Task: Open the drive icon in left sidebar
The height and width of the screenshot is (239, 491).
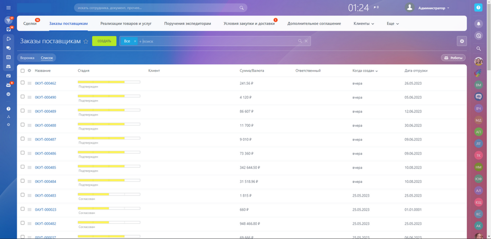Action: pos(9,66)
